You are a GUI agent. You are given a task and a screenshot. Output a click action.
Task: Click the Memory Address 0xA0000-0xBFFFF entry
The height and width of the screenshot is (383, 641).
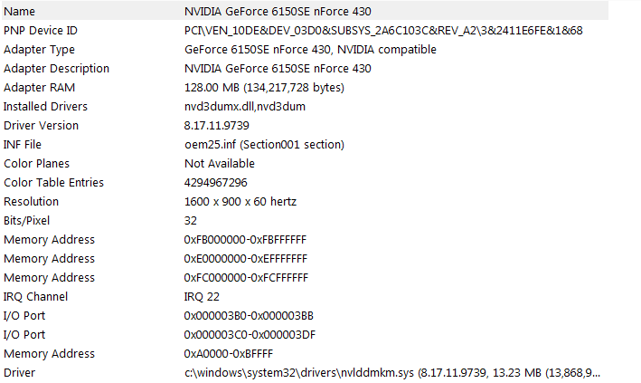[x=229, y=354]
